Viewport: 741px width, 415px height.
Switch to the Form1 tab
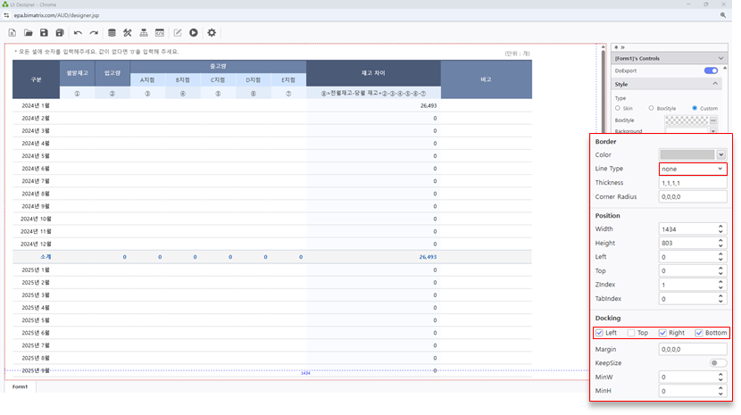coord(21,386)
